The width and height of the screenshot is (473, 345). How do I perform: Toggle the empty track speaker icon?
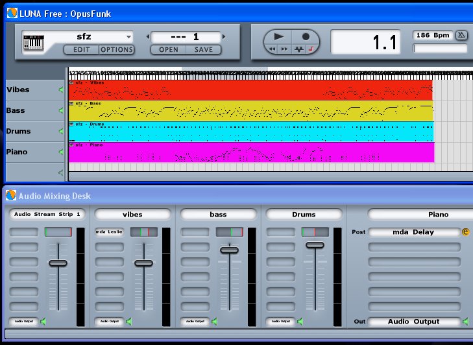tap(61, 172)
